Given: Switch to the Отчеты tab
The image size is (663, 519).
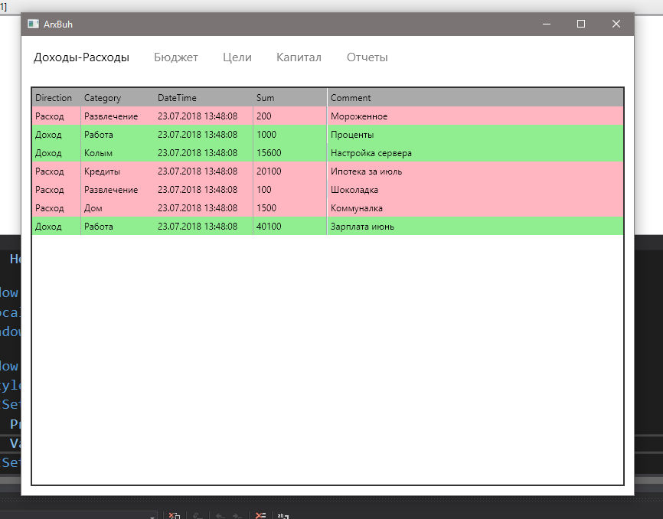Looking at the screenshot, I should point(367,57).
